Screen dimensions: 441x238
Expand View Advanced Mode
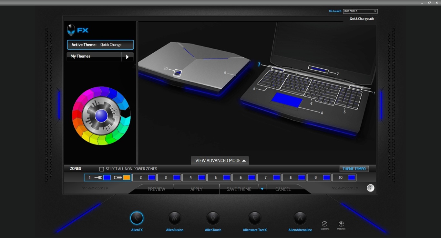(220, 161)
